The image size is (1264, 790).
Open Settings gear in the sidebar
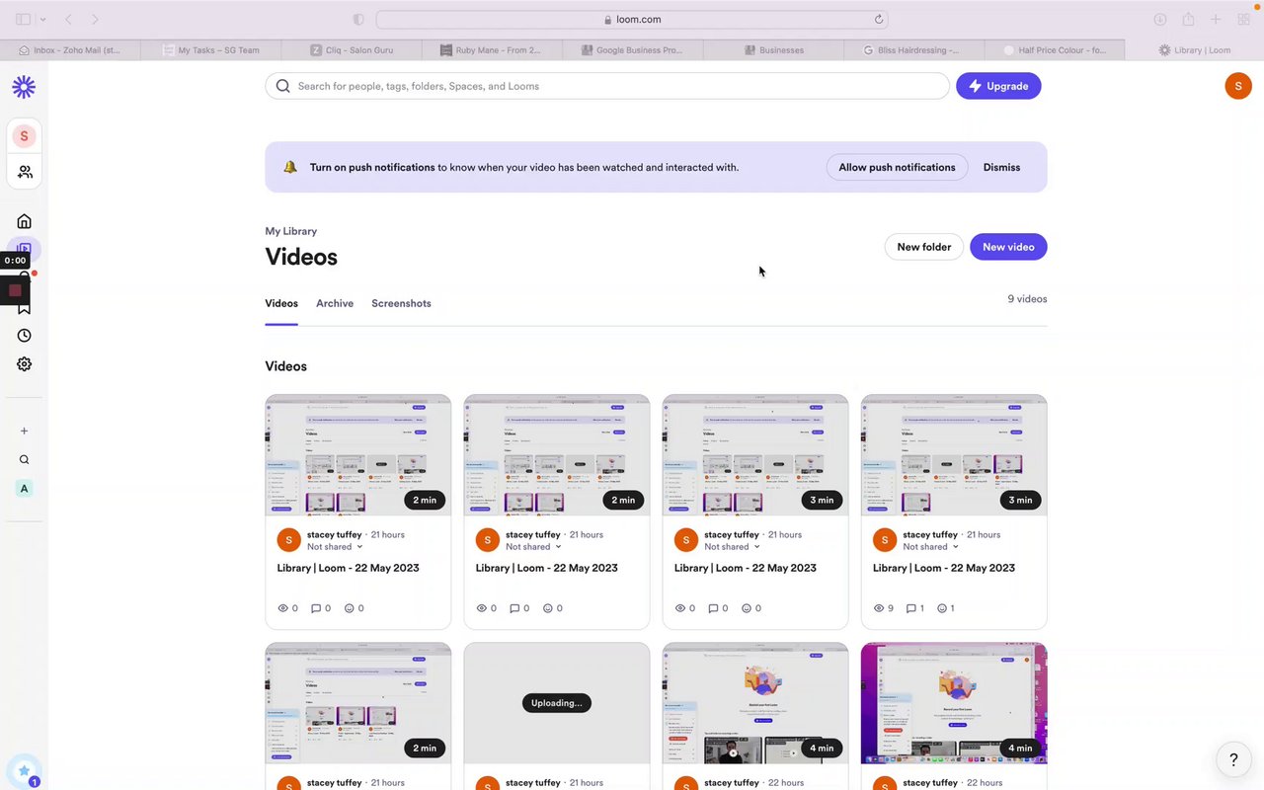25,364
